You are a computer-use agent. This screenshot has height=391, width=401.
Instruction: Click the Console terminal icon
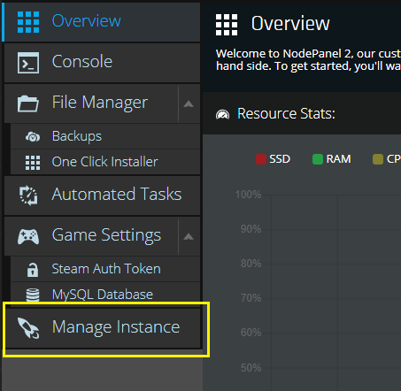click(28, 63)
